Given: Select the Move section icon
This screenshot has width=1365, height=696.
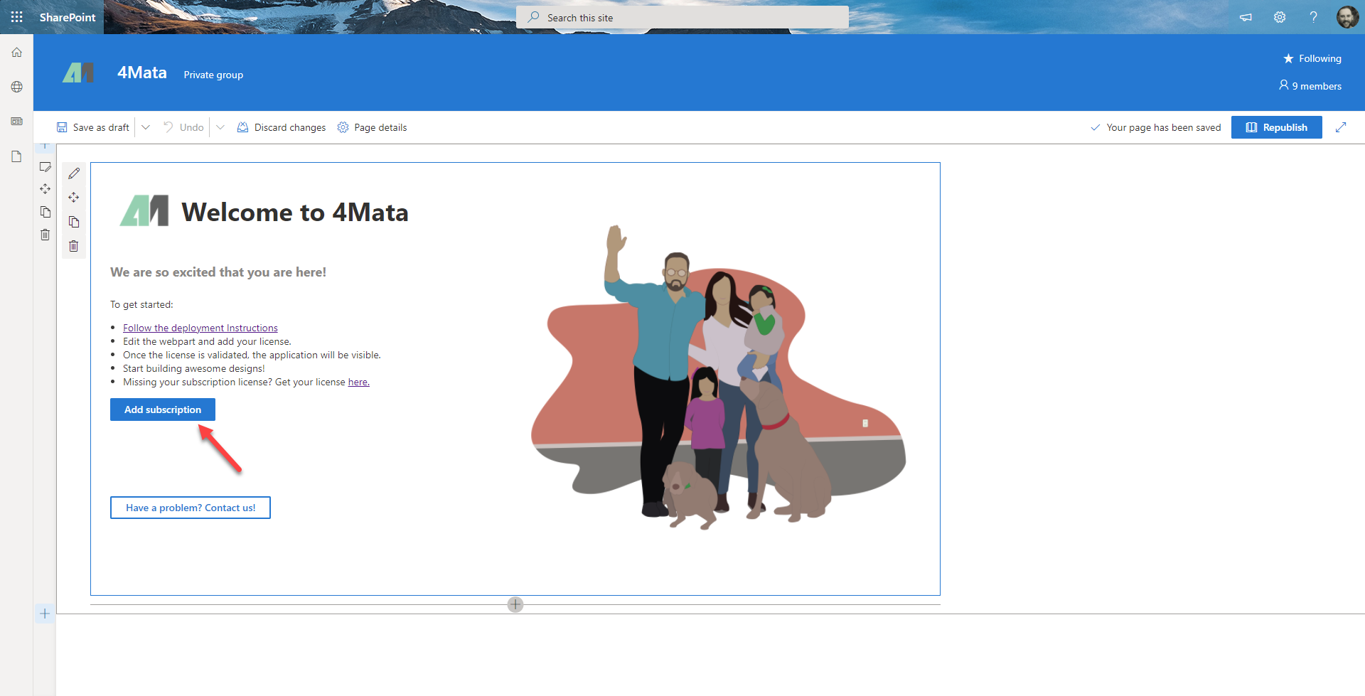Looking at the screenshot, I should [45, 189].
